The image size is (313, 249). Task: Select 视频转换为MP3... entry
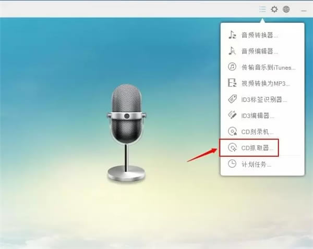click(266, 83)
